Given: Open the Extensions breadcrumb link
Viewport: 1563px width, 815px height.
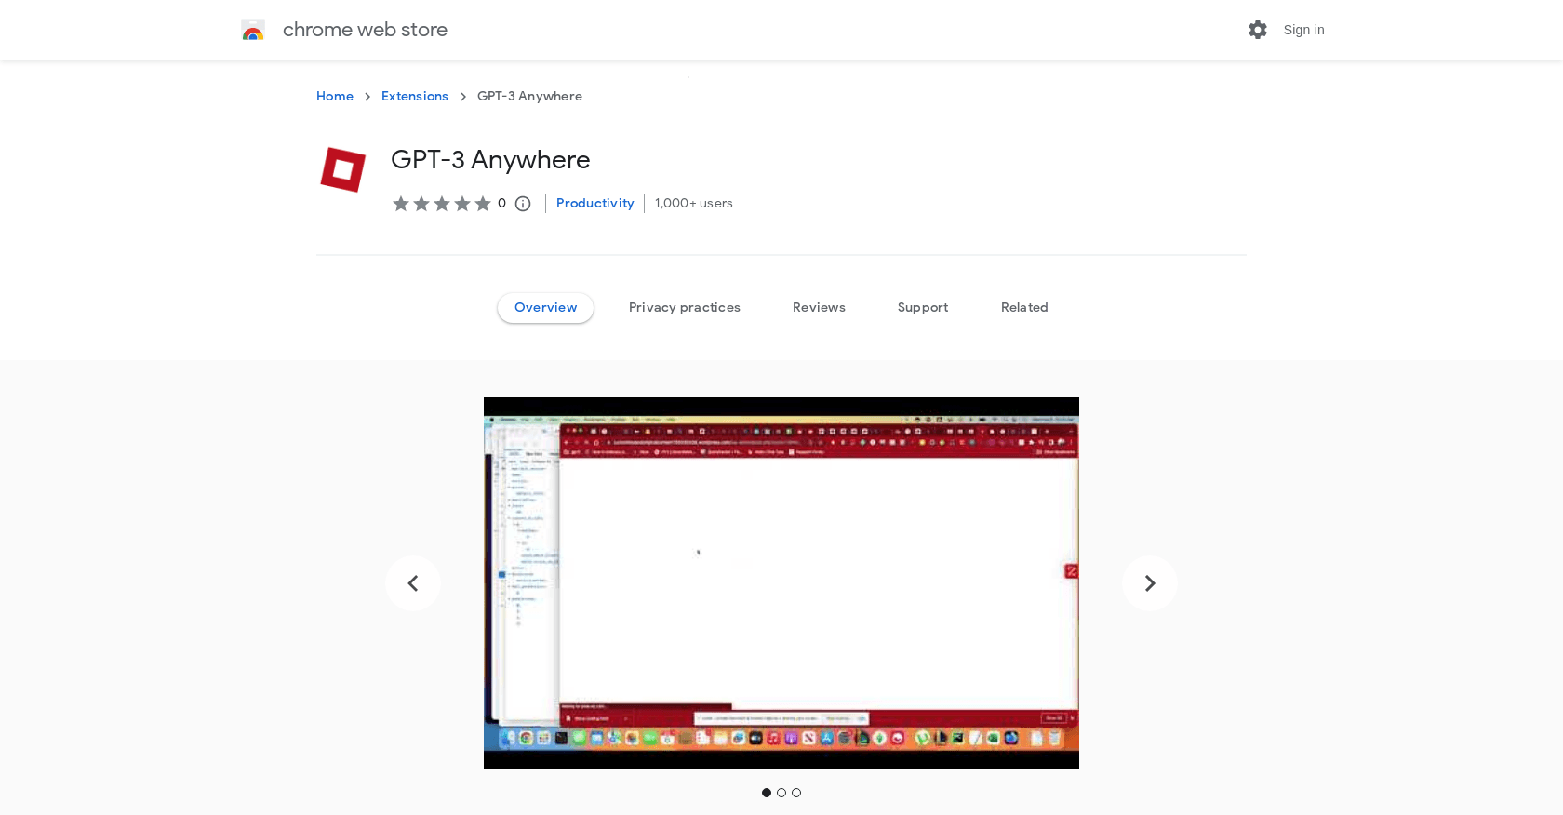Looking at the screenshot, I should coord(415,96).
